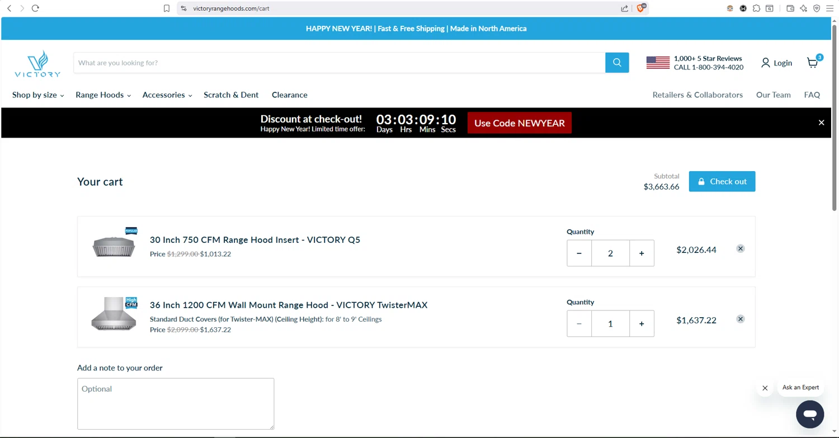Expand the Range Hoods menu
The width and height of the screenshot is (839, 438).
[103, 95]
